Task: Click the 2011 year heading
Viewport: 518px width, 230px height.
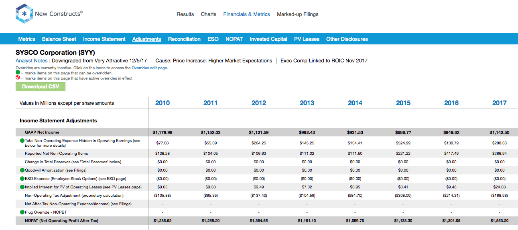Action: [211, 103]
